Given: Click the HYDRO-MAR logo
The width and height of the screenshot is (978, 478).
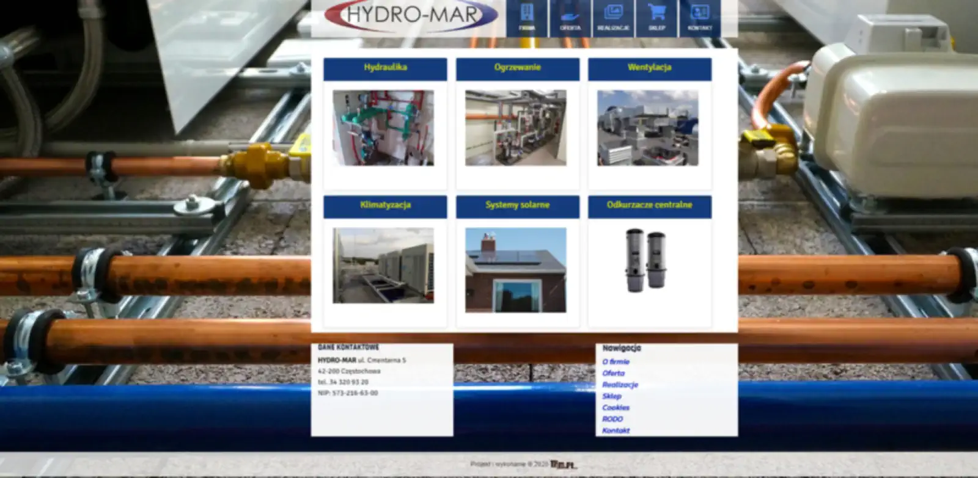Looking at the screenshot, I should [x=411, y=15].
